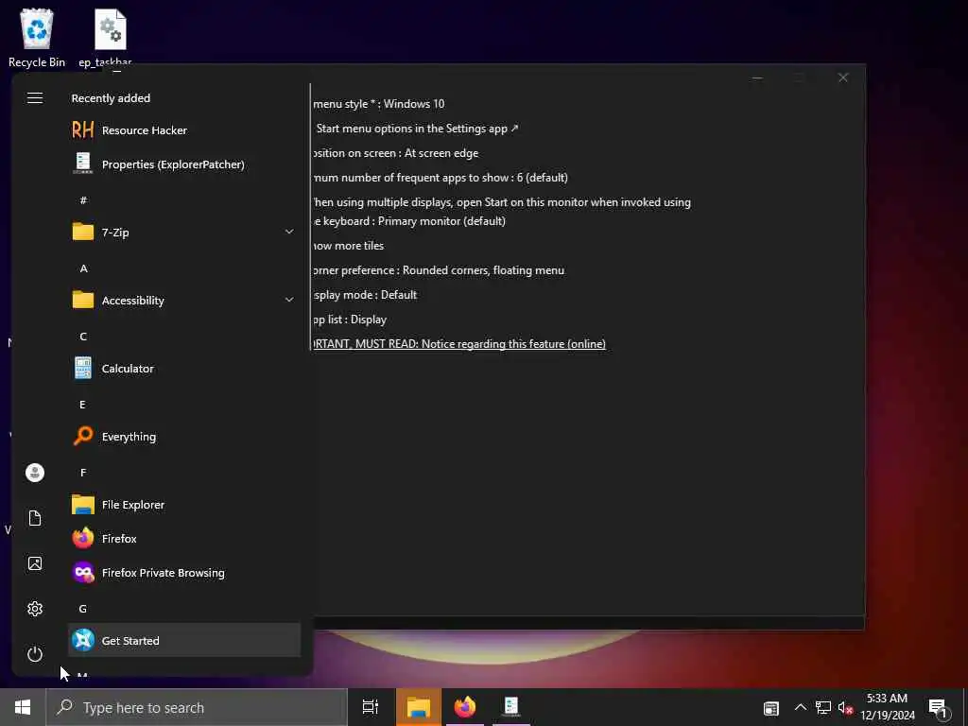Open Pictures from the Start sidebar
The image size is (968, 726).
(35, 563)
